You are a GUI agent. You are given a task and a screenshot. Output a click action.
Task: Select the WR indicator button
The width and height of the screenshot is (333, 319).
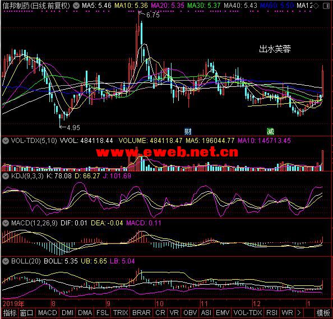point(287,313)
